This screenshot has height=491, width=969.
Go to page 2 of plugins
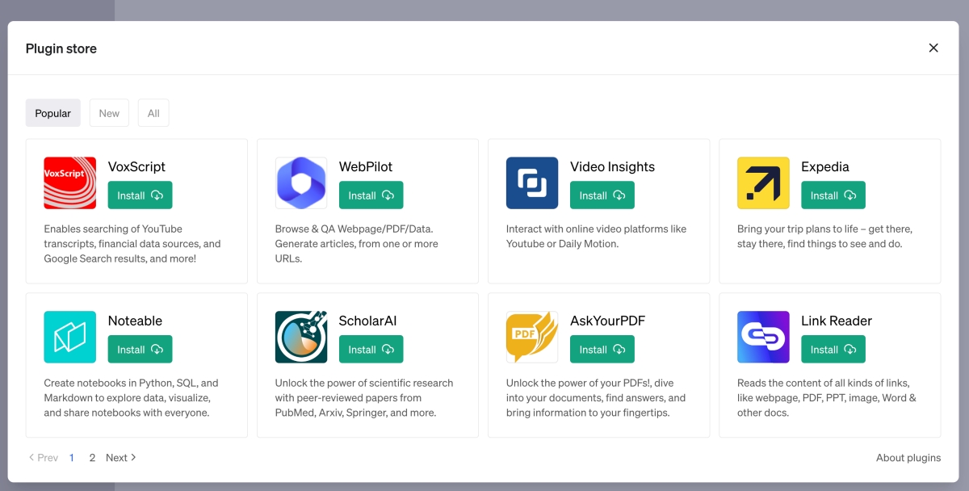pyautogui.click(x=92, y=458)
